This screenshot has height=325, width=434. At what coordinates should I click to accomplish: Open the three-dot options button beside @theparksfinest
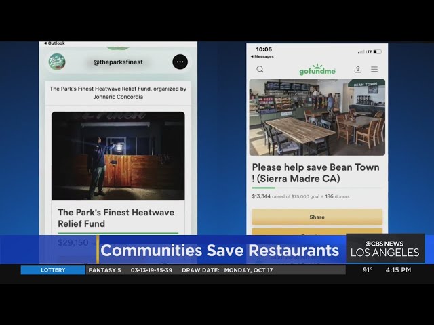click(180, 62)
